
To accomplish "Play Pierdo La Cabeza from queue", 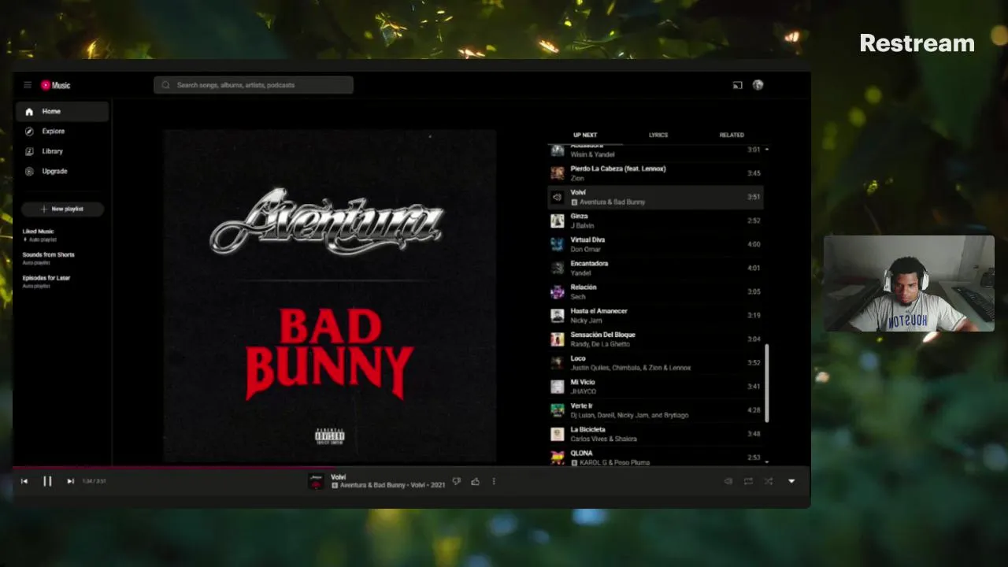I will click(655, 173).
